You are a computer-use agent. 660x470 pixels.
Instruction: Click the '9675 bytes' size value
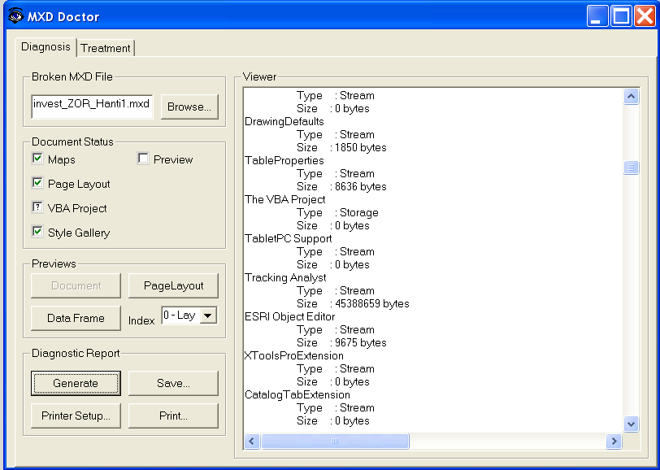click(361, 343)
